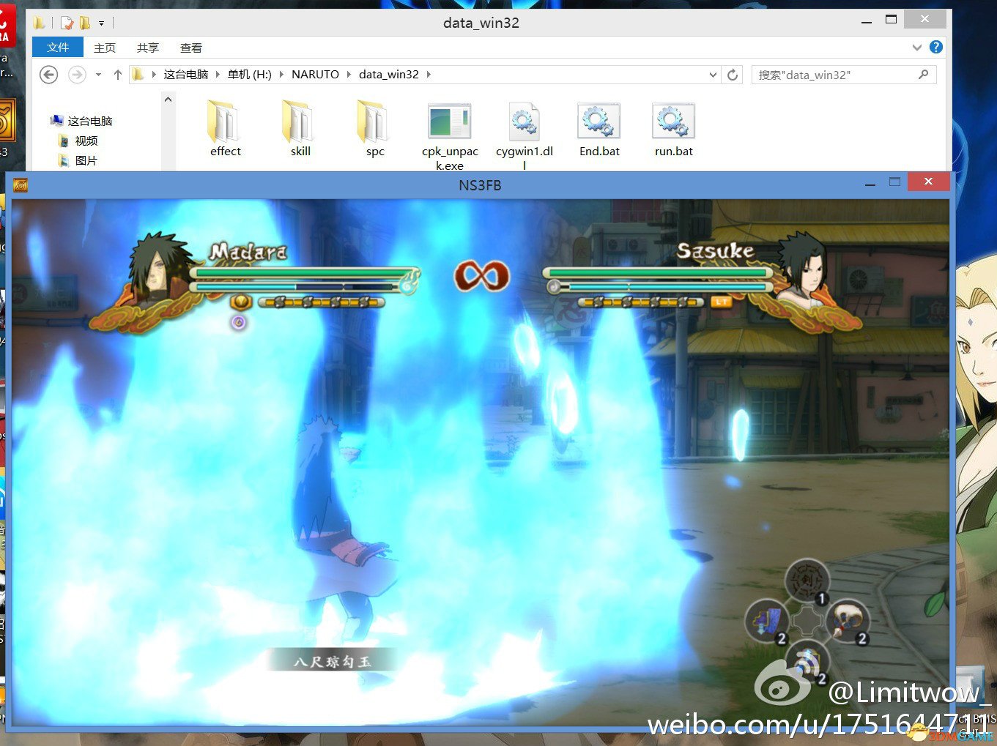Open the quick access toolbar dropdown
The height and width of the screenshot is (746, 997).
[101, 23]
